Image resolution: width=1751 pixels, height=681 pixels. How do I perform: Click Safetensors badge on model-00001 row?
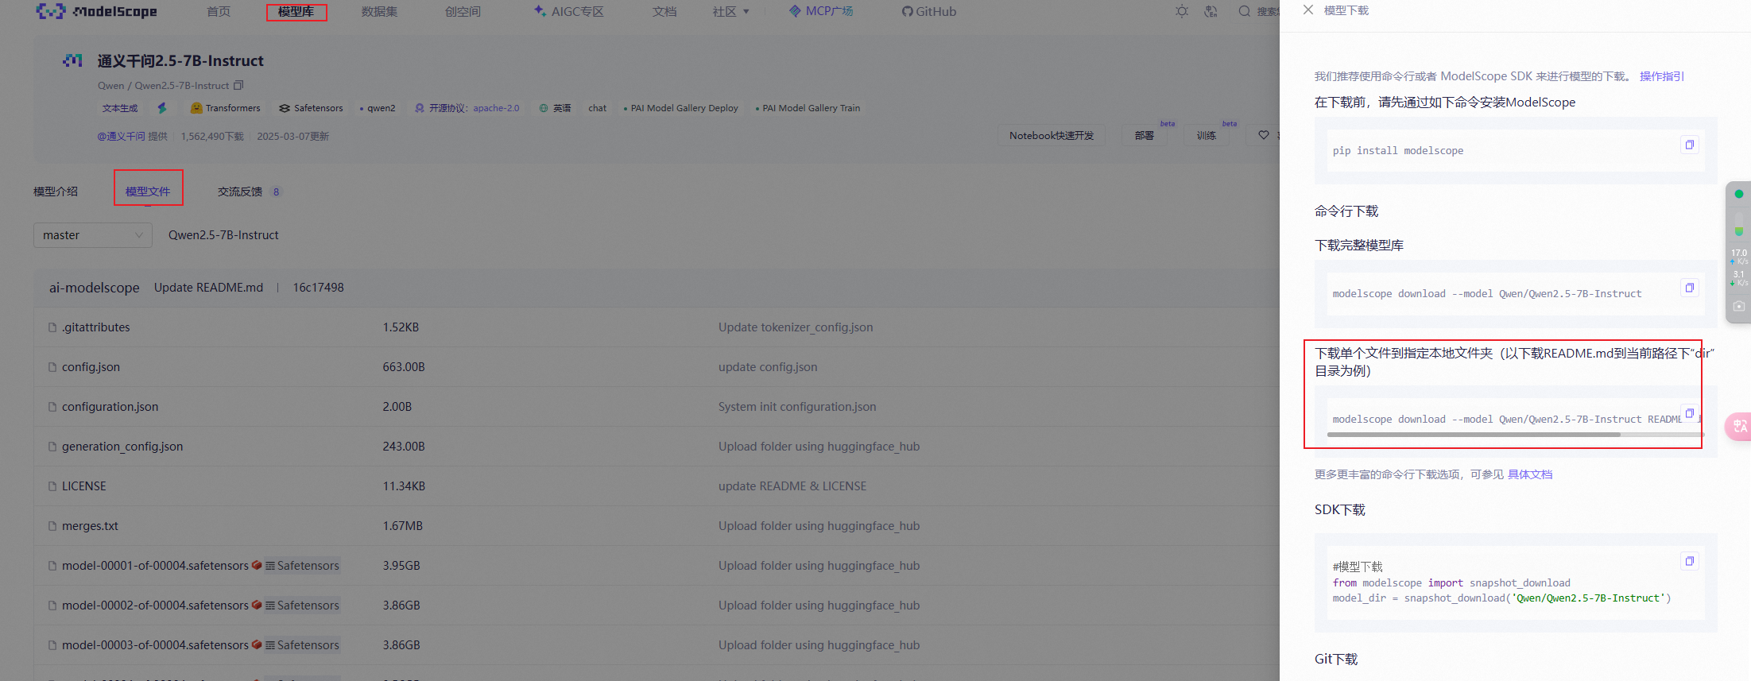coord(302,566)
